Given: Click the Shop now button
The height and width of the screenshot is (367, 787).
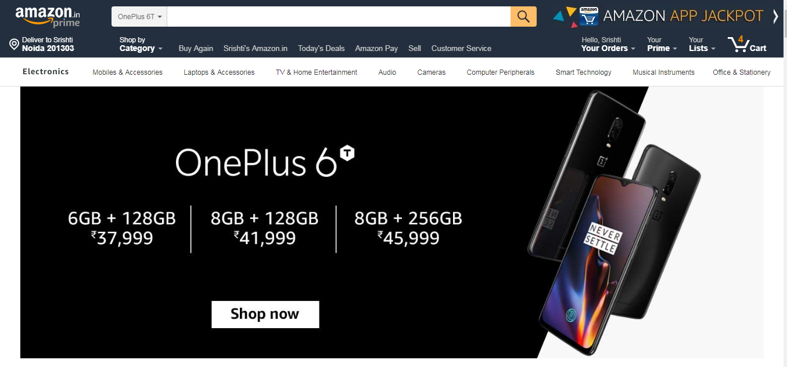Looking at the screenshot, I should point(265,314).
